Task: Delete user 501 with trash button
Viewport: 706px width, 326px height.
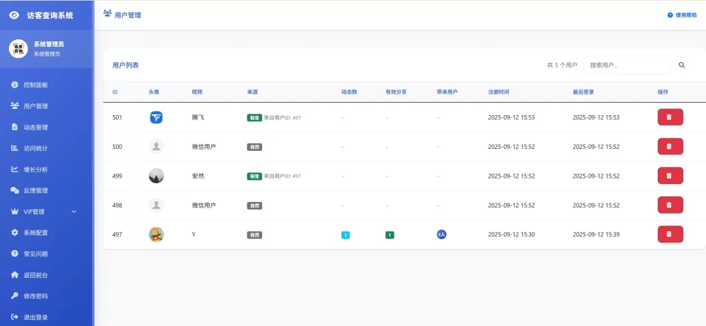Action: pos(670,117)
